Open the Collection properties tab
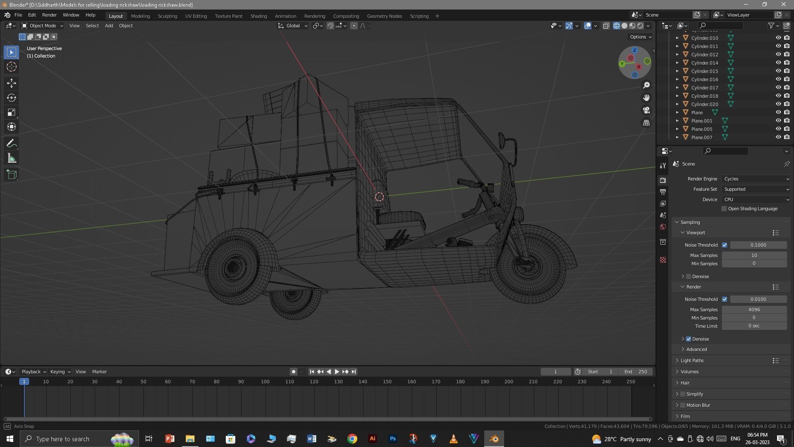 pyautogui.click(x=663, y=242)
